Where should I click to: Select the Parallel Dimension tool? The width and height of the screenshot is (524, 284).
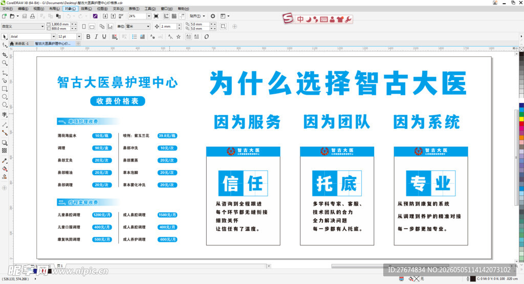point(4,125)
